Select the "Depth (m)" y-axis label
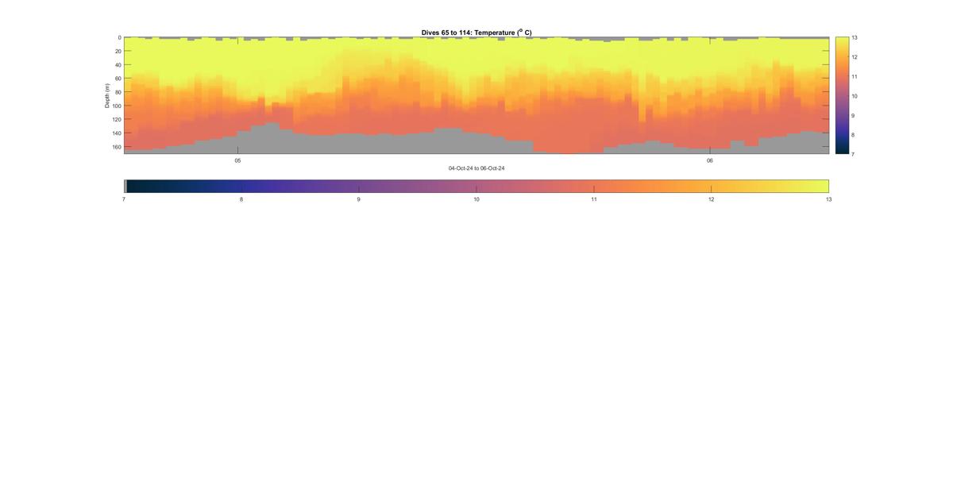Image resolution: width=953 pixels, height=494 pixels. [x=107, y=95]
